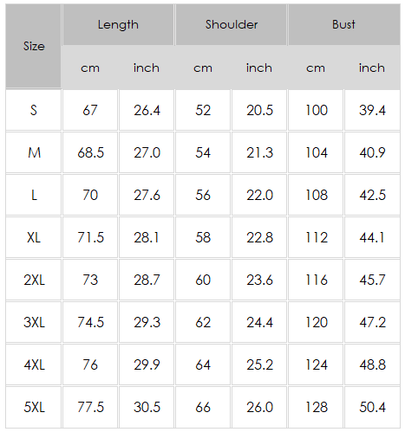Click the XL size row label

[34, 237]
